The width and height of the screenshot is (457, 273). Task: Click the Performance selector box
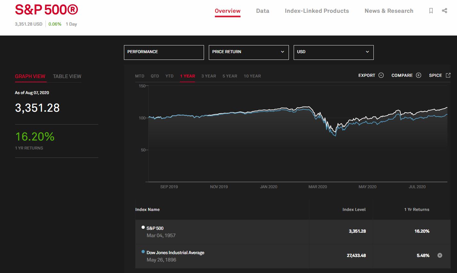click(x=164, y=52)
